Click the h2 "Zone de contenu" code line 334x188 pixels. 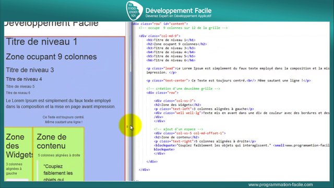click(x=176, y=137)
